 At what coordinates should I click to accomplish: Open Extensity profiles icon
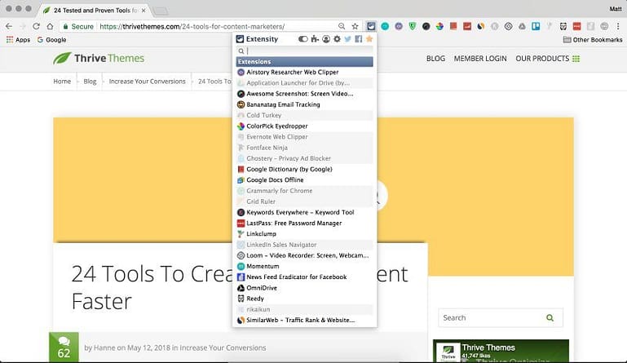point(326,39)
